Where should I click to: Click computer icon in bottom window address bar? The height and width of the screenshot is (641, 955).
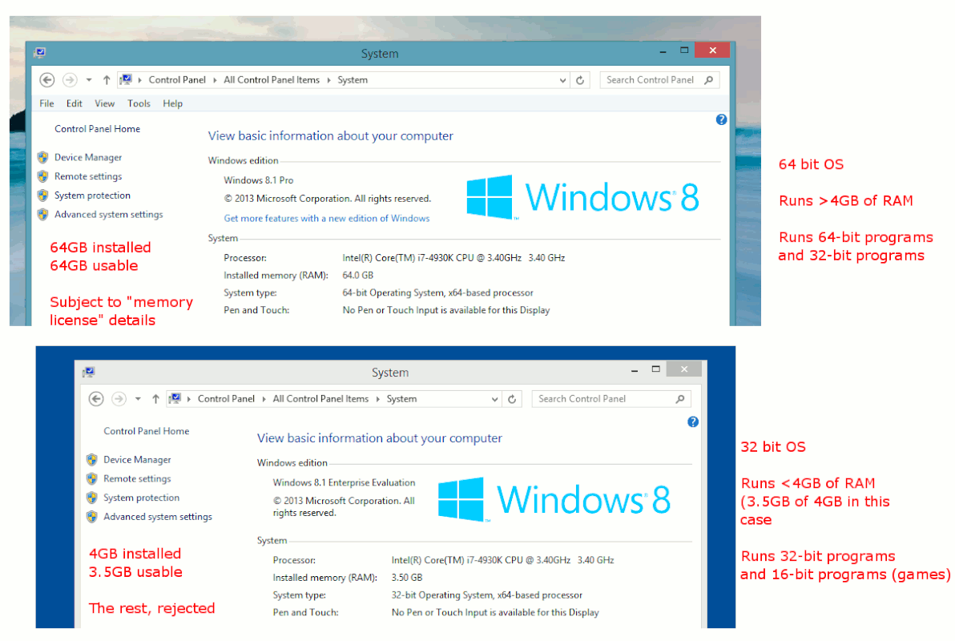click(175, 398)
